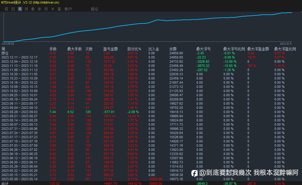The height and width of the screenshot is (185, 302).
Task: Click the 最大浮亏 column header
Action: click(203, 49)
